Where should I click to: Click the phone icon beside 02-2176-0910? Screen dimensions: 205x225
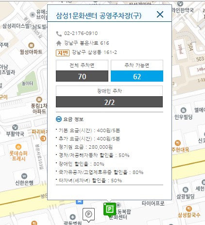point(59,34)
